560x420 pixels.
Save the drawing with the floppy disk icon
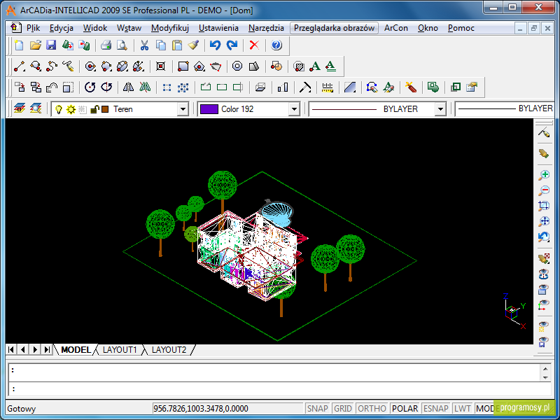click(51, 45)
